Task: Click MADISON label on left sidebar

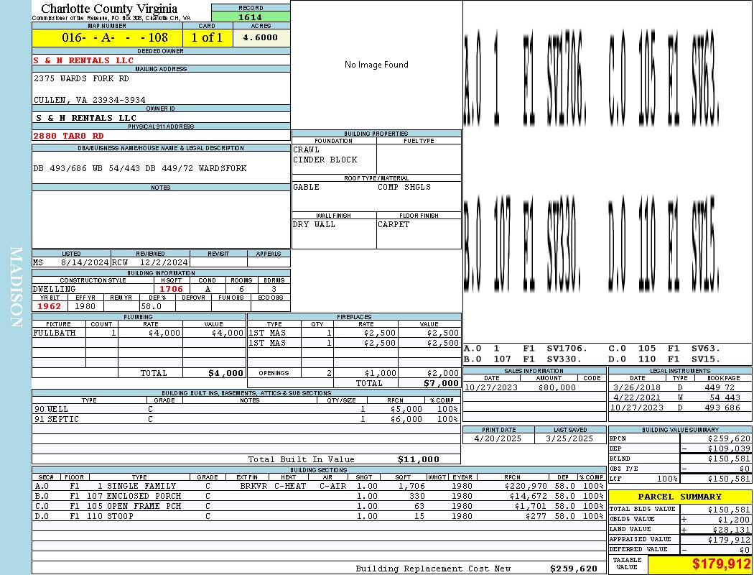Action: 16,287
